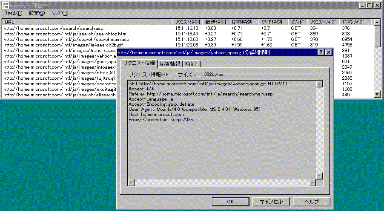The width and height of the screenshot is (384, 211).
Task: Switch to the 時刻 tab
Action: point(191,64)
